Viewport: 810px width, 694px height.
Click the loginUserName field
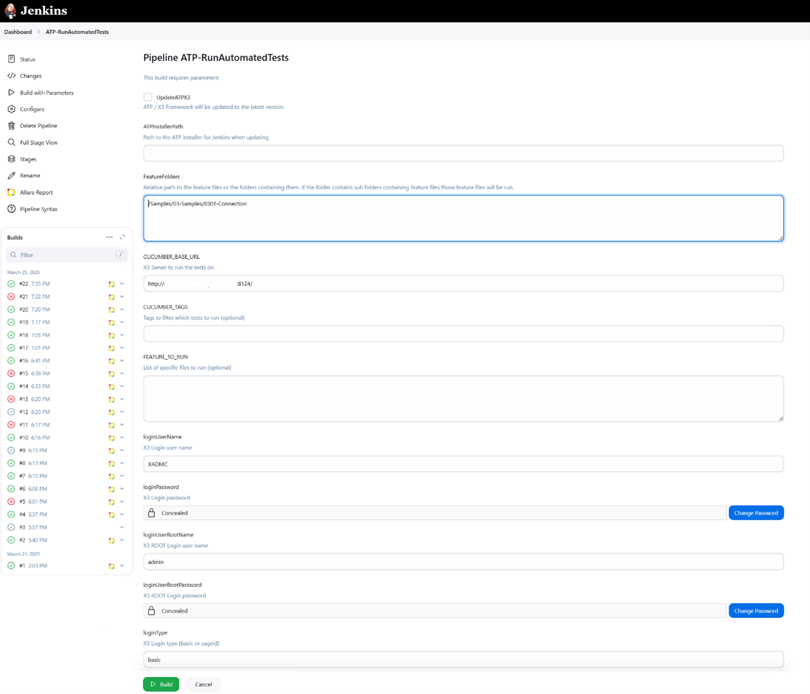pyautogui.click(x=463, y=464)
